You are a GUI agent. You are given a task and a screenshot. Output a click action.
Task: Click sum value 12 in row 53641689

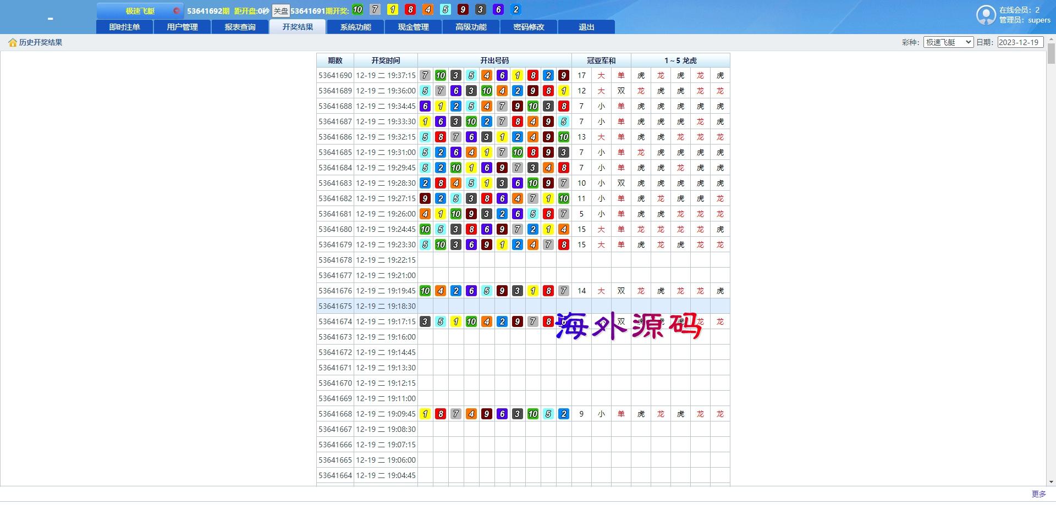(581, 91)
